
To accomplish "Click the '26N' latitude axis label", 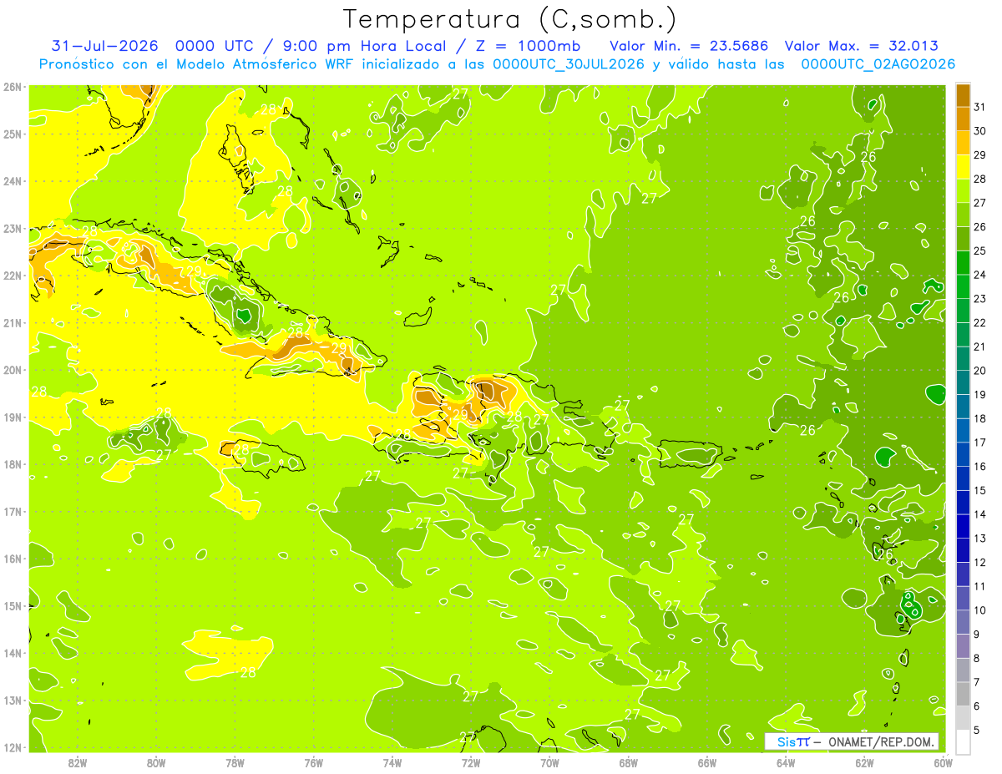I will point(12,87).
